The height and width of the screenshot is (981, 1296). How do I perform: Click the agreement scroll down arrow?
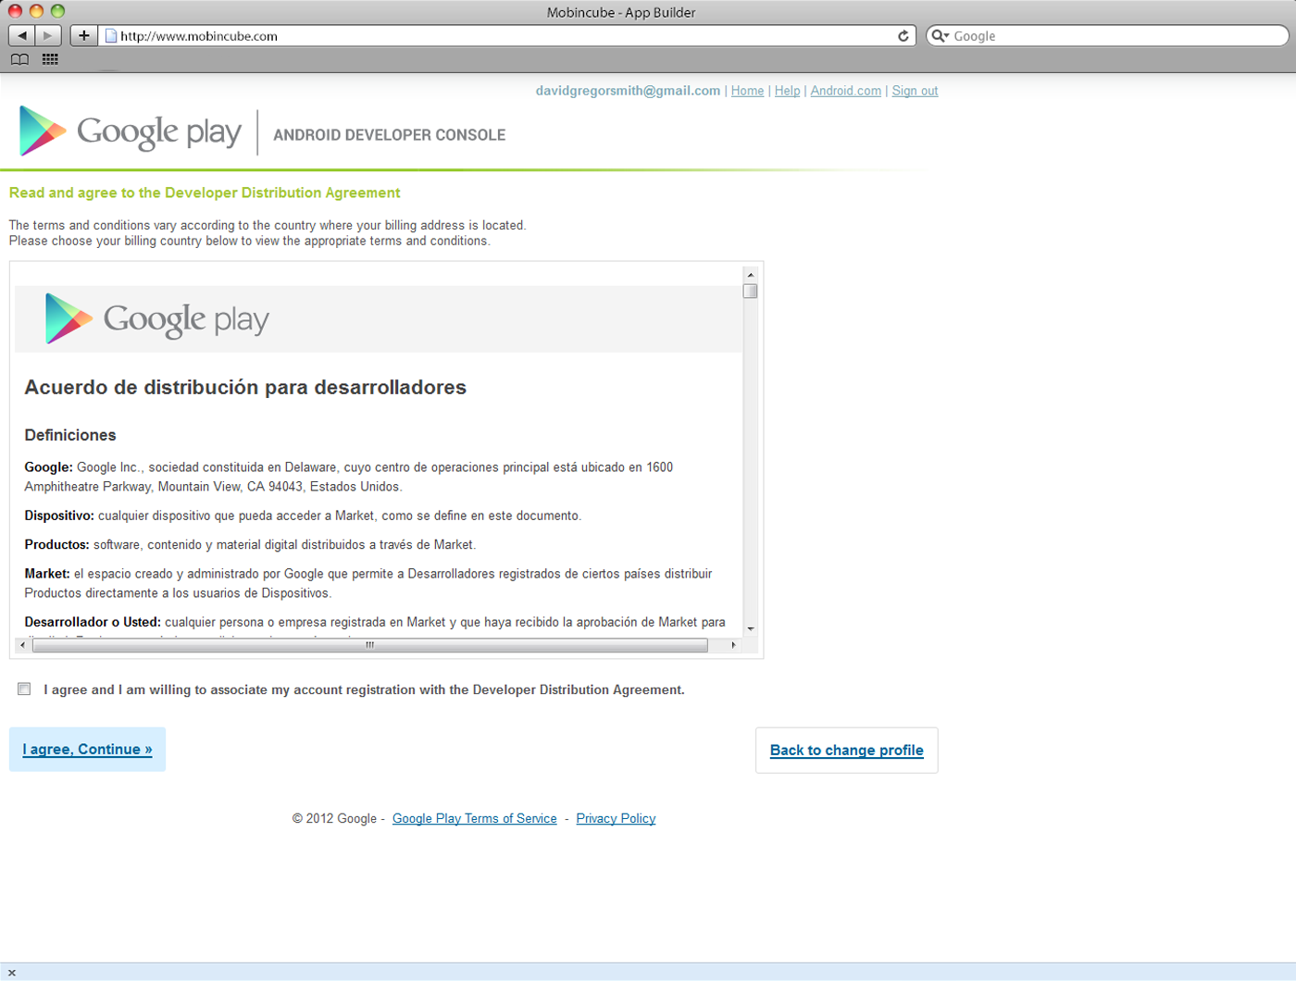pyautogui.click(x=750, y=628)
